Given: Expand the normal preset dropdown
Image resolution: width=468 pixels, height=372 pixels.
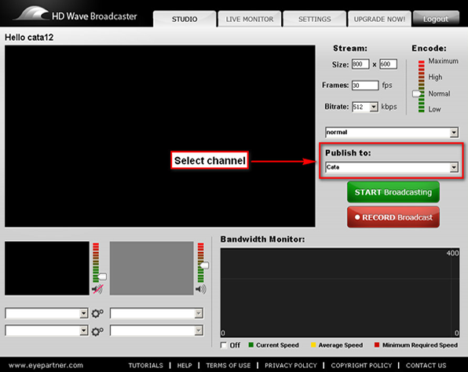Looking at the screenshot, I should click(x=392, y=132).
